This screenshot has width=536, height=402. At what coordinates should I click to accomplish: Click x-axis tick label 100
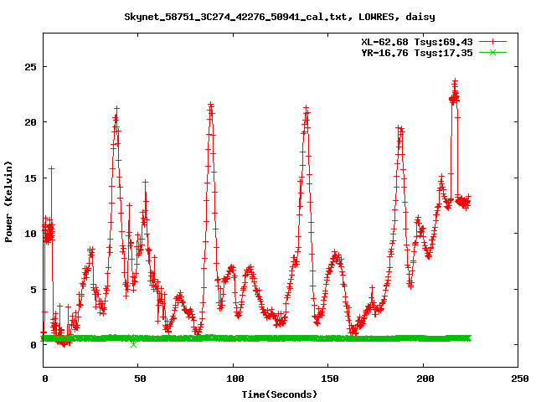coord(235,379)
